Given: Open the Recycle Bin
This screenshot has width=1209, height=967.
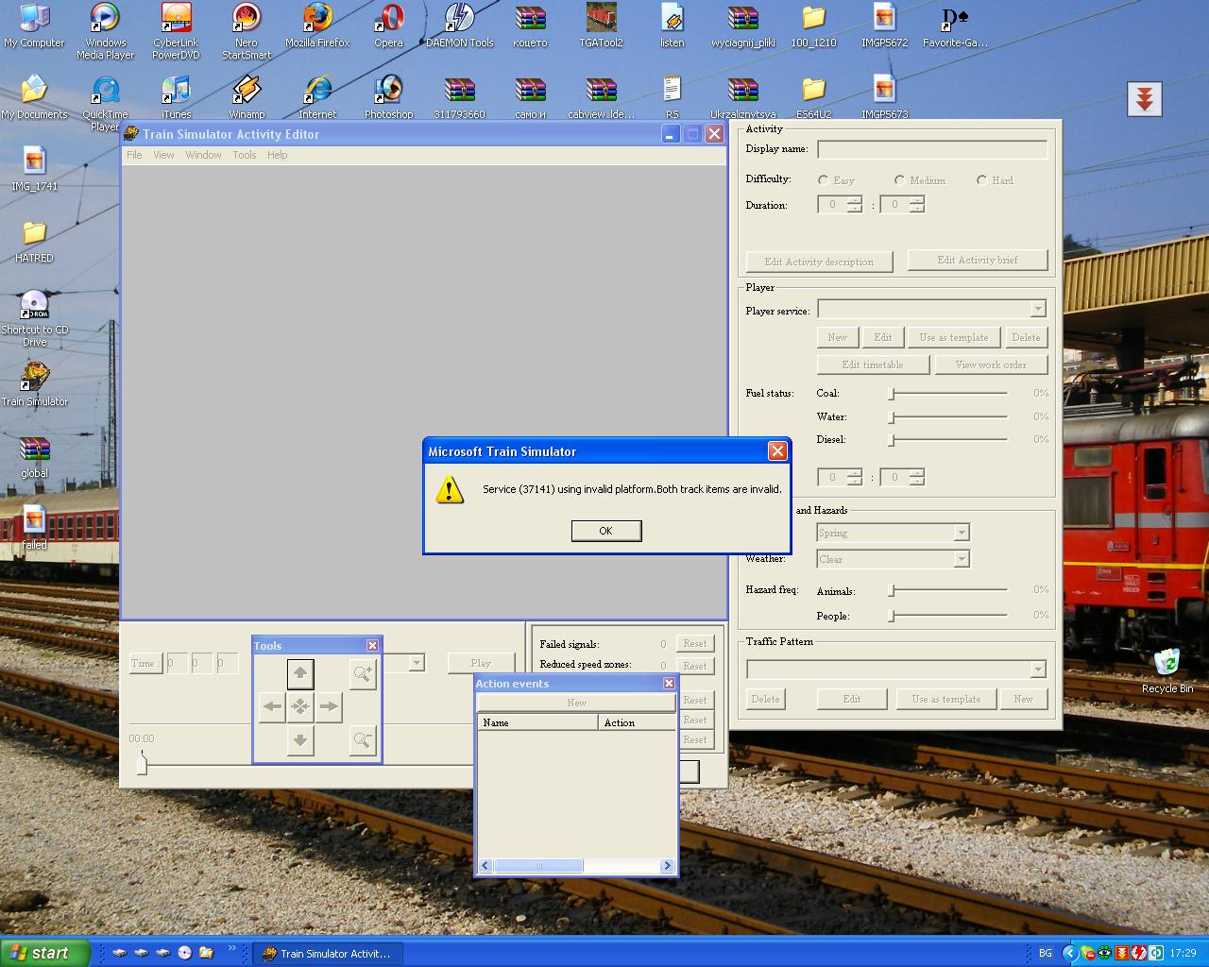Looking at the screenshot, I should (x=1167, y=671).
